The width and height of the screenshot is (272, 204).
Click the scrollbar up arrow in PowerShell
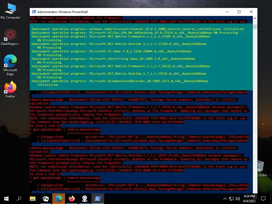pyautogui.click(x=255, y=18)
